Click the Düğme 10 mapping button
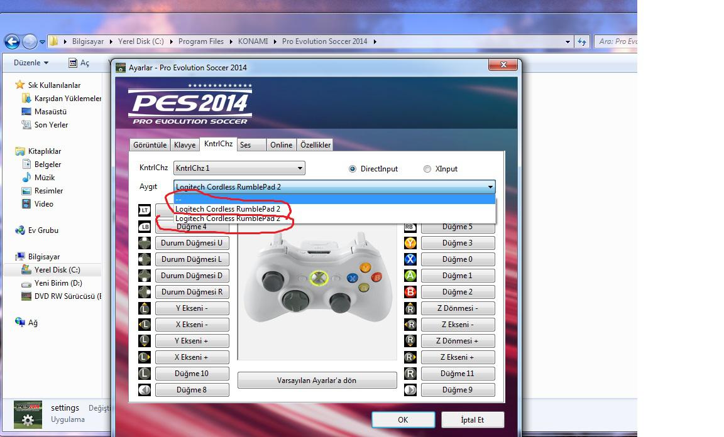 coord(192,374)
